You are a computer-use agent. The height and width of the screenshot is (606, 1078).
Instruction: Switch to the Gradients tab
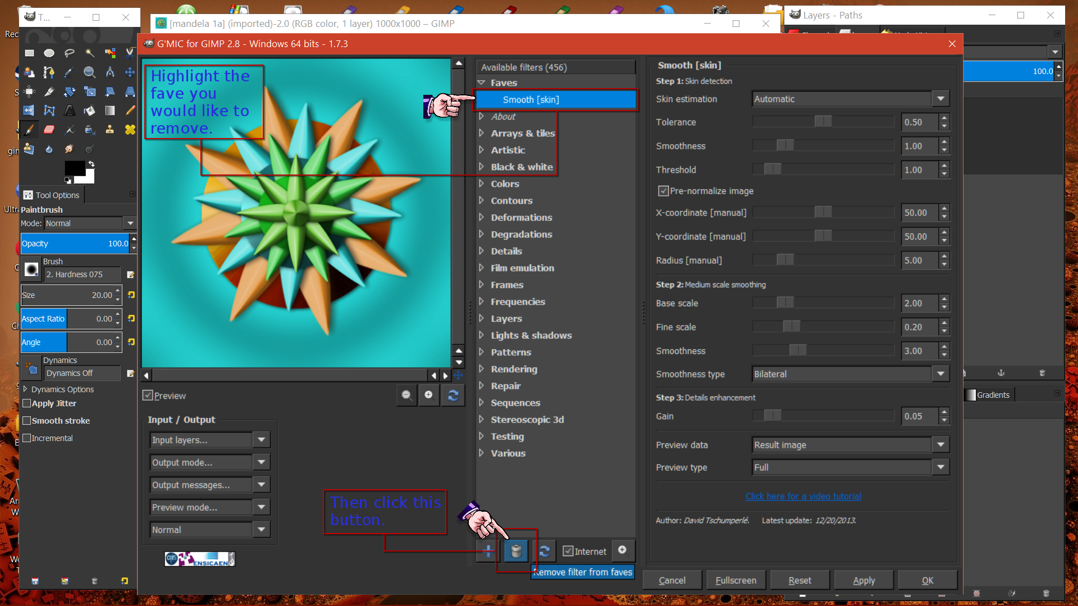(x=988, y=395)
